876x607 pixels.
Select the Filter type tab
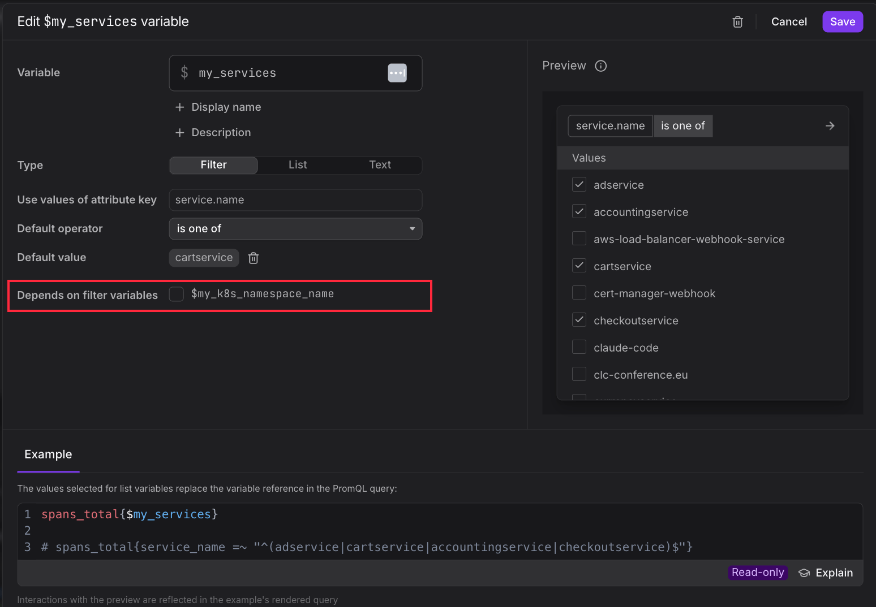213,165
